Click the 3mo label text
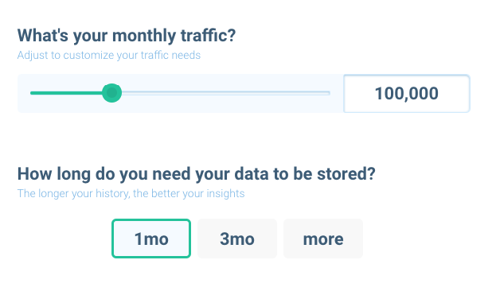Screen dimensions: 500x291 coord(237,239)
